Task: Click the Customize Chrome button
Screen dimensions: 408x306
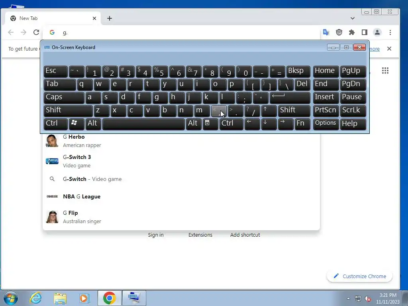Action: coord(360,276)
